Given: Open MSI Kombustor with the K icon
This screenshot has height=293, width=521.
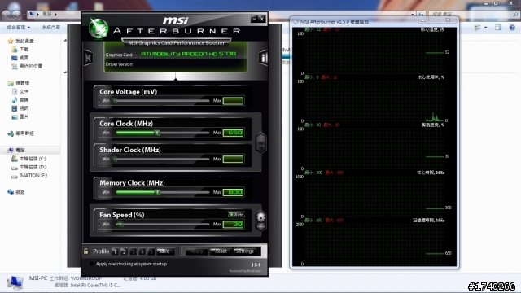Looking at the screenshot, I should [88, 58].
